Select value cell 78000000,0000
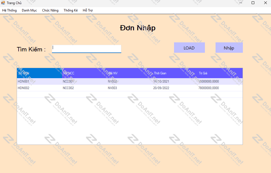 pyautogui.click(x=220, y=88)
